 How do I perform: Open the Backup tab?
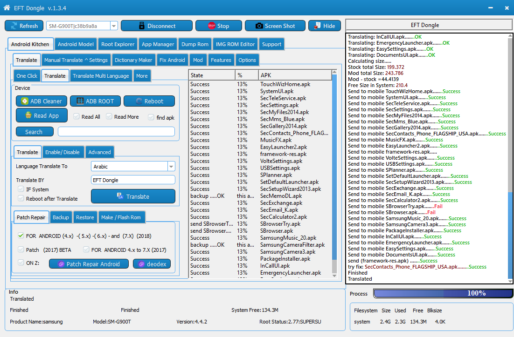click(61, 217)
